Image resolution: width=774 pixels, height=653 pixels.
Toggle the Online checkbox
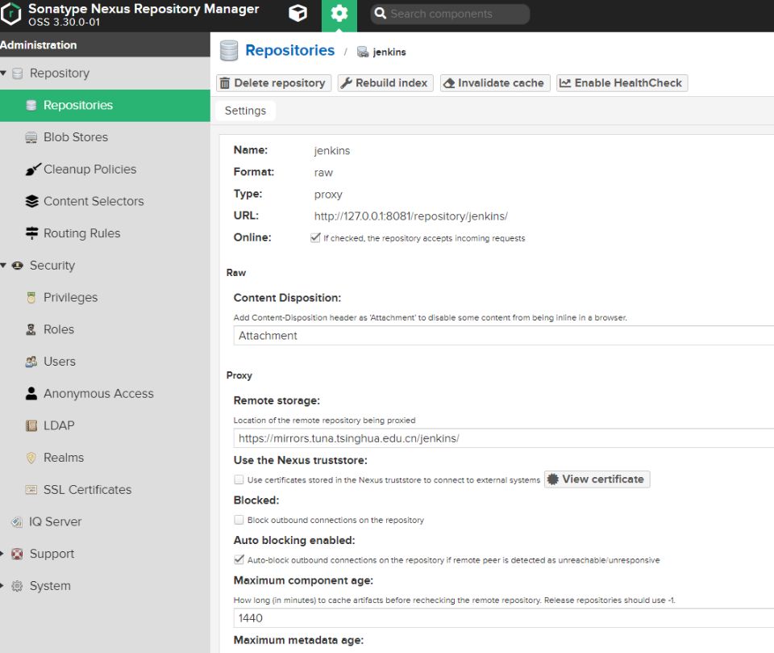315,238
